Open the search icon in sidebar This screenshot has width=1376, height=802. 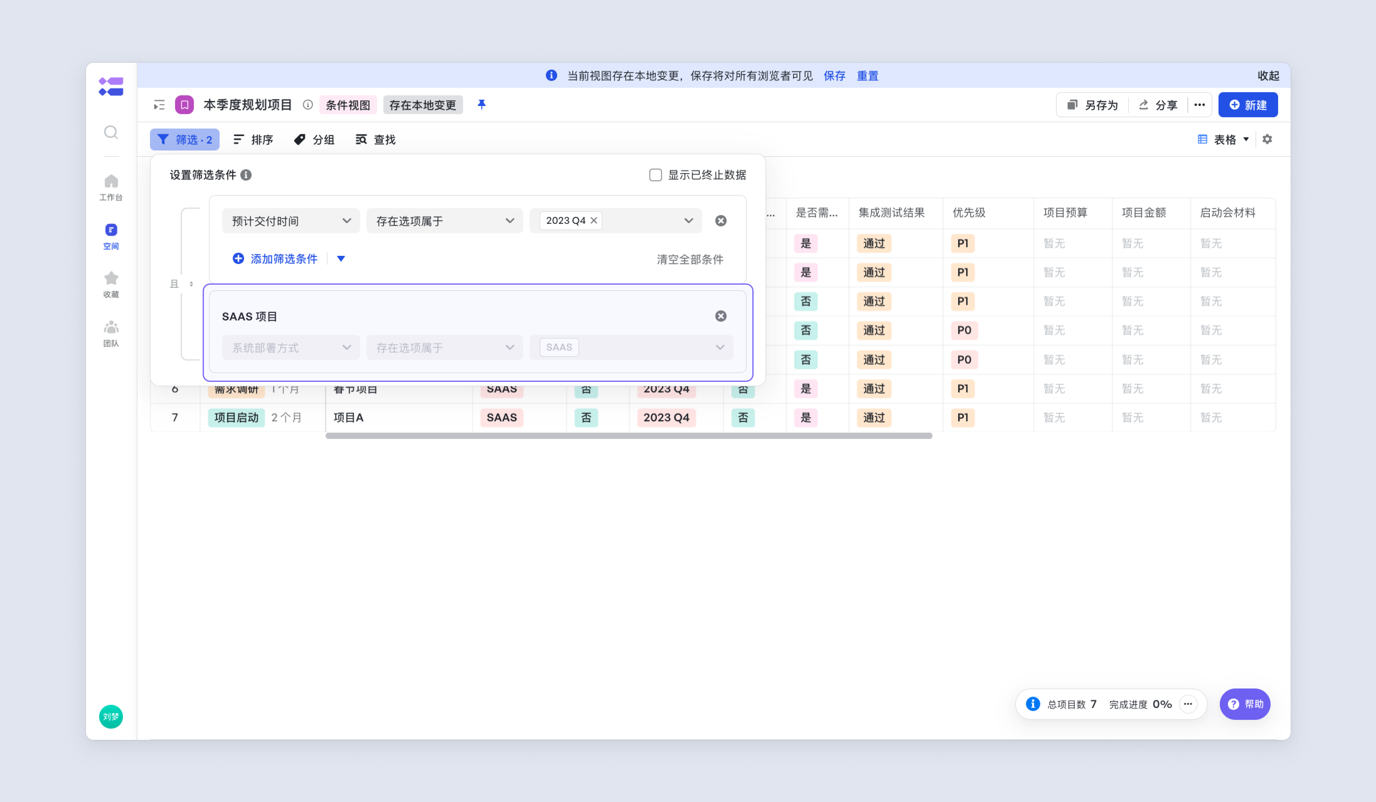pos(111,132)
